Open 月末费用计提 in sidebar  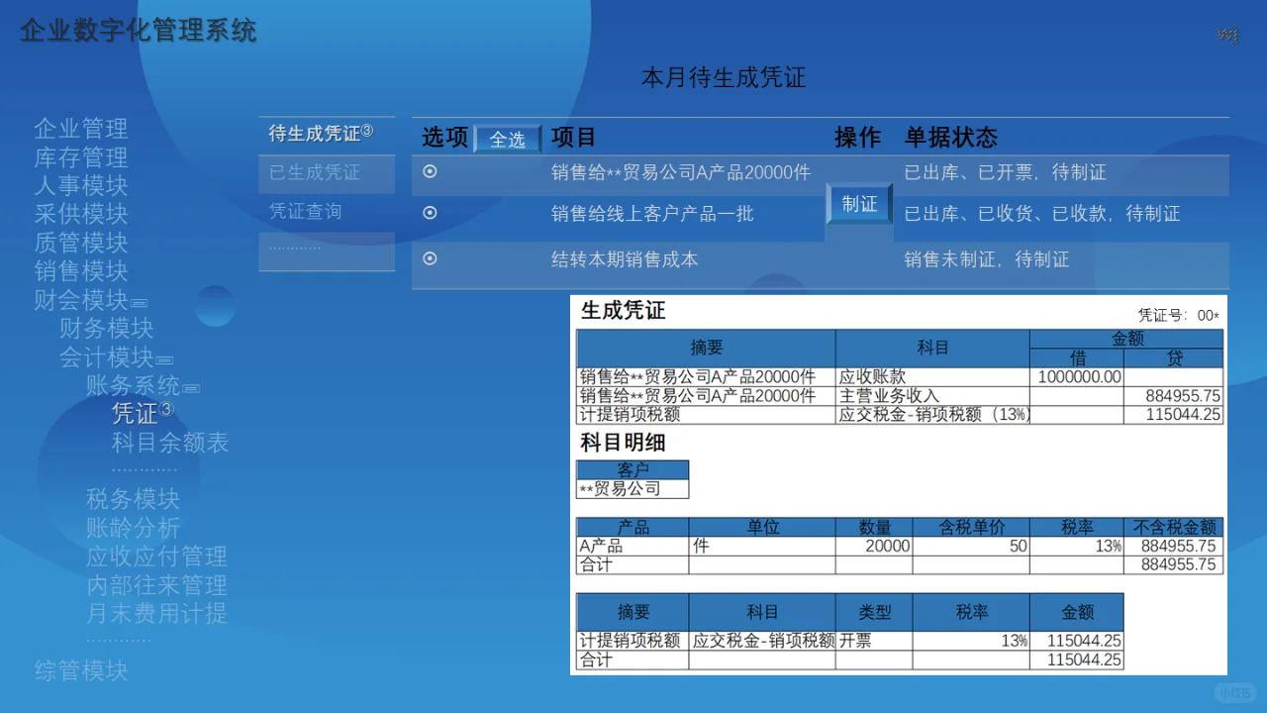coord(156,613)
